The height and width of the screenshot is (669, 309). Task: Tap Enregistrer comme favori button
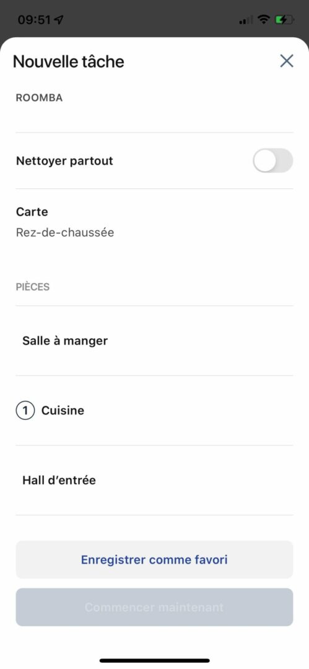coord(155,559)
